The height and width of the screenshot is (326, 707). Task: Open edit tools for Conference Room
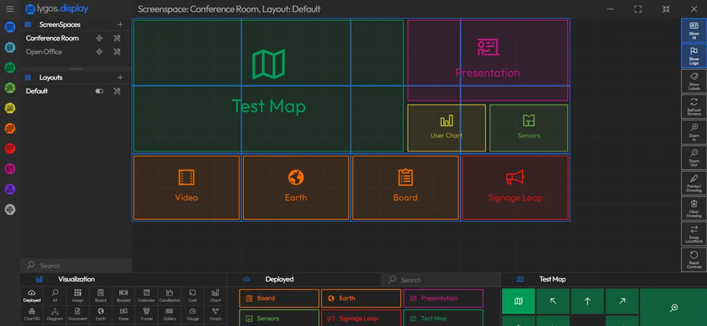[117, 38]
